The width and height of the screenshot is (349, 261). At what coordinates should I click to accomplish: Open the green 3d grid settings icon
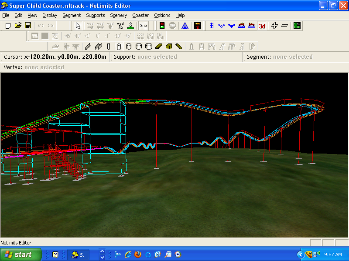(x=297, y=26)
